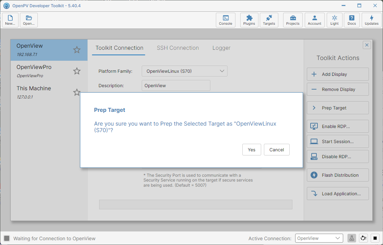Image resolution: width=383 pixels, height=245 pixels.
Task: Switch to the SSH Connection tab
Action: coord(178,48)
